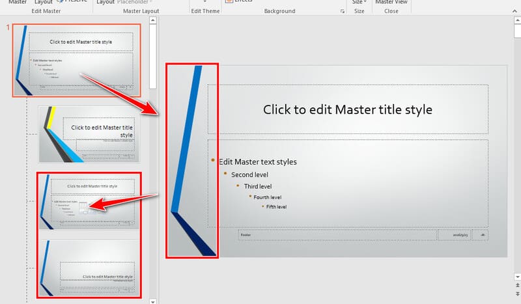Image resolution: width=521 pixels, height=304 pixels.
Task: Select the date placeholder beside the footer
Action: point(454,235)
